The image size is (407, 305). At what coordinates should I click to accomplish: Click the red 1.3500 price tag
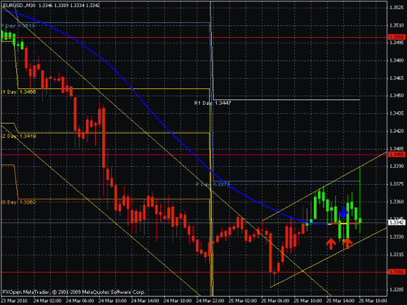tap(397, 37)
